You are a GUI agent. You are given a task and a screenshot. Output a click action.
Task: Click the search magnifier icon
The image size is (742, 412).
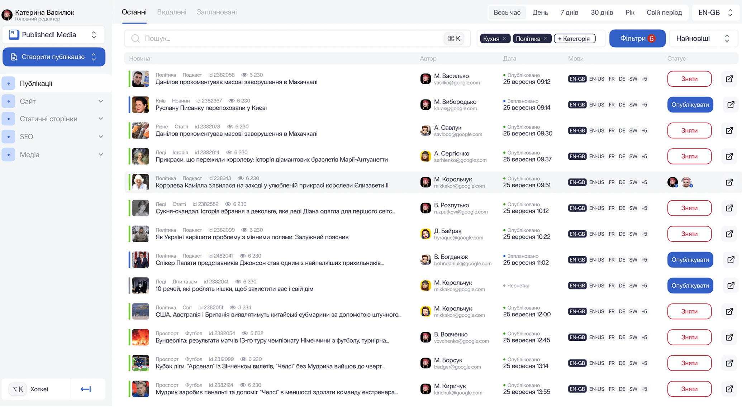pos(135,38)
